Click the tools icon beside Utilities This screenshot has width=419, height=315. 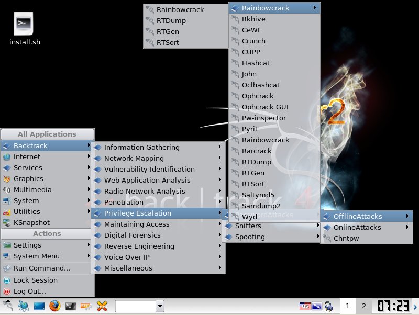(x=7, y=212)
